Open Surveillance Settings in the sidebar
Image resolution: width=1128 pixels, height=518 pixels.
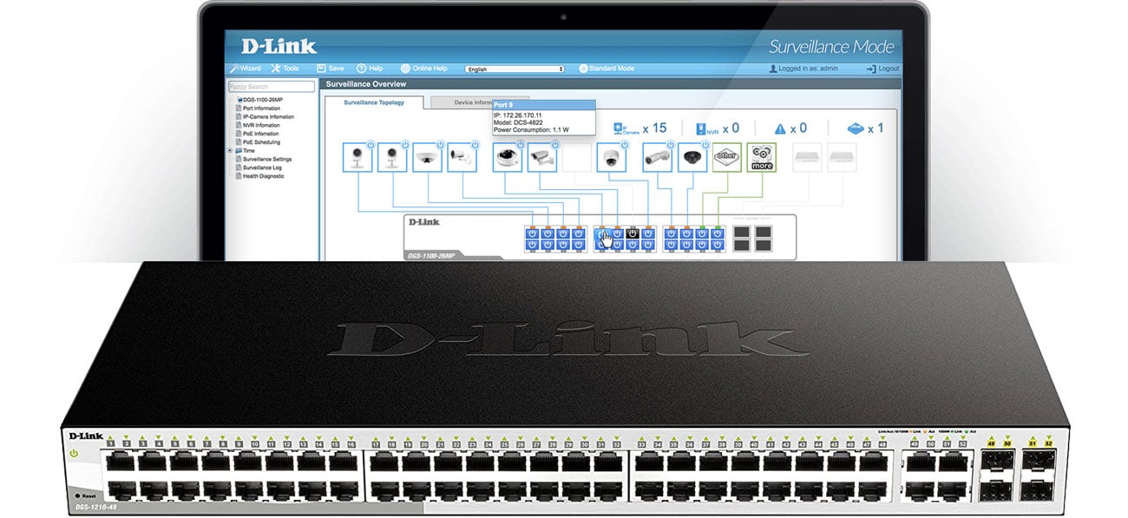click(264, 160)
